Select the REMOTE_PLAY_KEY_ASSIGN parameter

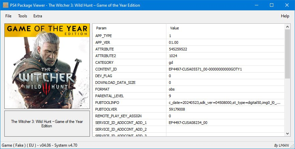tap(118, 116)
